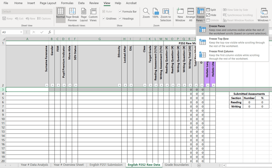Choose Freeze Top Row option
Viewport: 272px width, 168px height.
pyautogui.click(x=219, y=39)
